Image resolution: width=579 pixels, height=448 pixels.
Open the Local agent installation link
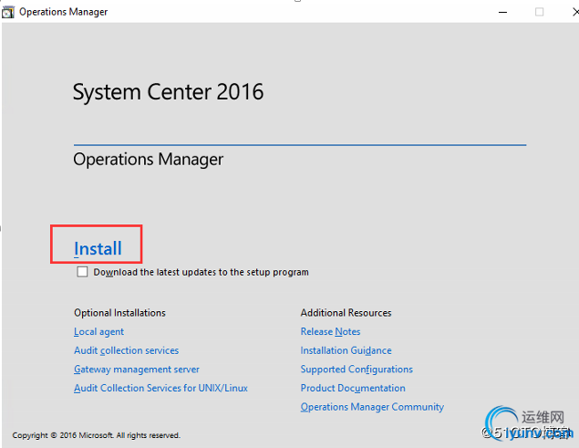(99, 331)
